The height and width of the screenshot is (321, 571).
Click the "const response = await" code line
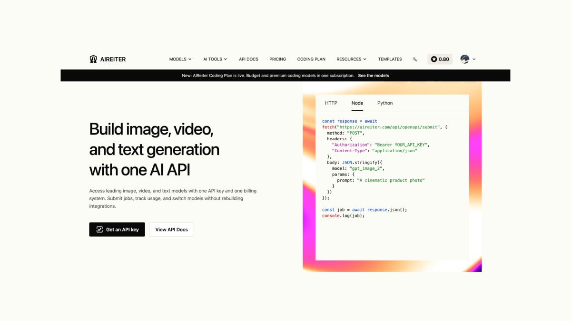(350, 121)
